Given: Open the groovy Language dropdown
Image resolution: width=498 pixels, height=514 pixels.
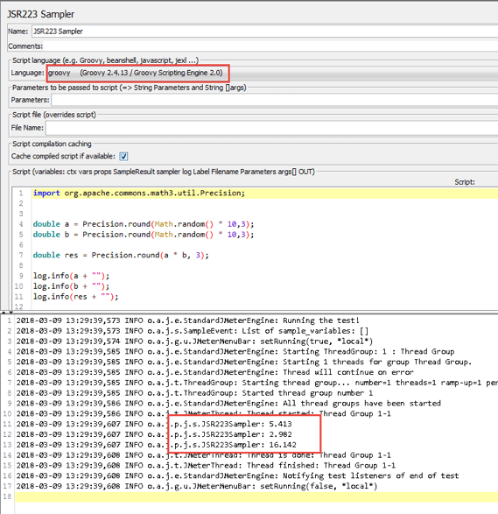Looking at the screenshot, I should [x=272, y=73].
